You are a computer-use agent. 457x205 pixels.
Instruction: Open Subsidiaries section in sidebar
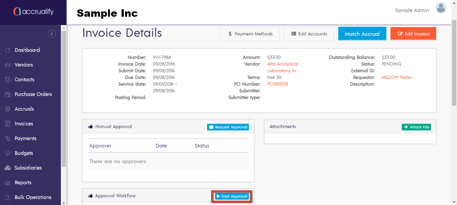[28, 168]
